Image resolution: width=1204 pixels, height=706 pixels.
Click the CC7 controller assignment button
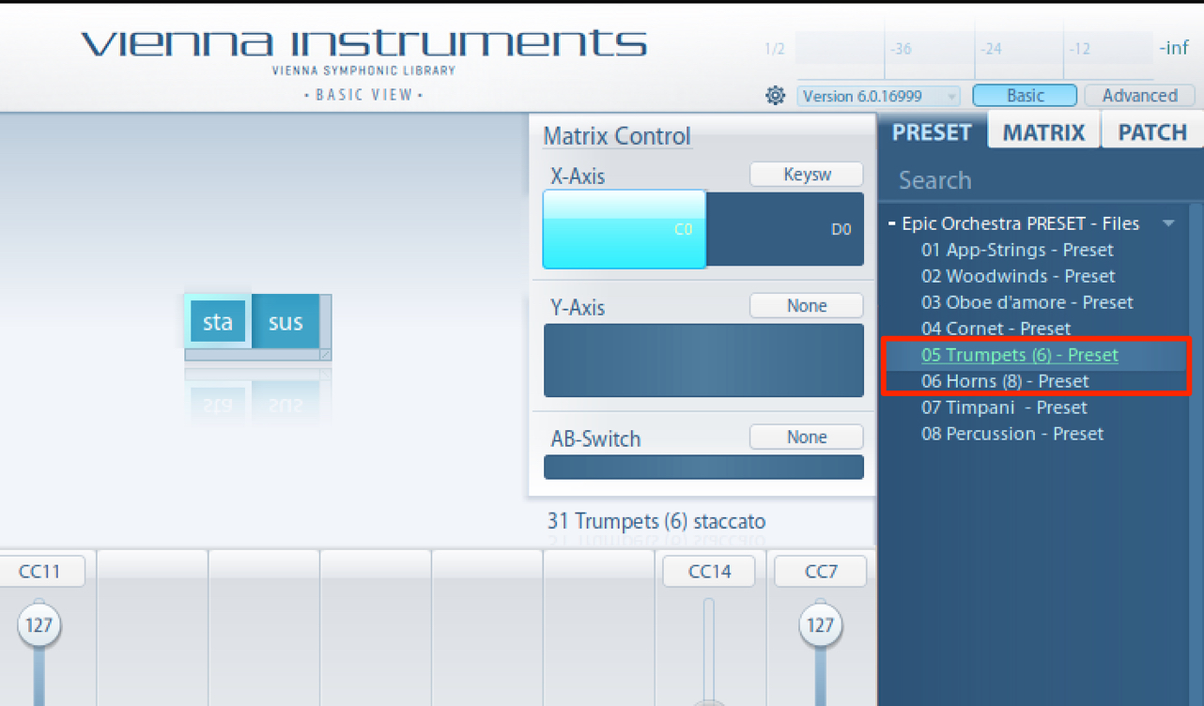tap(821, 571)
